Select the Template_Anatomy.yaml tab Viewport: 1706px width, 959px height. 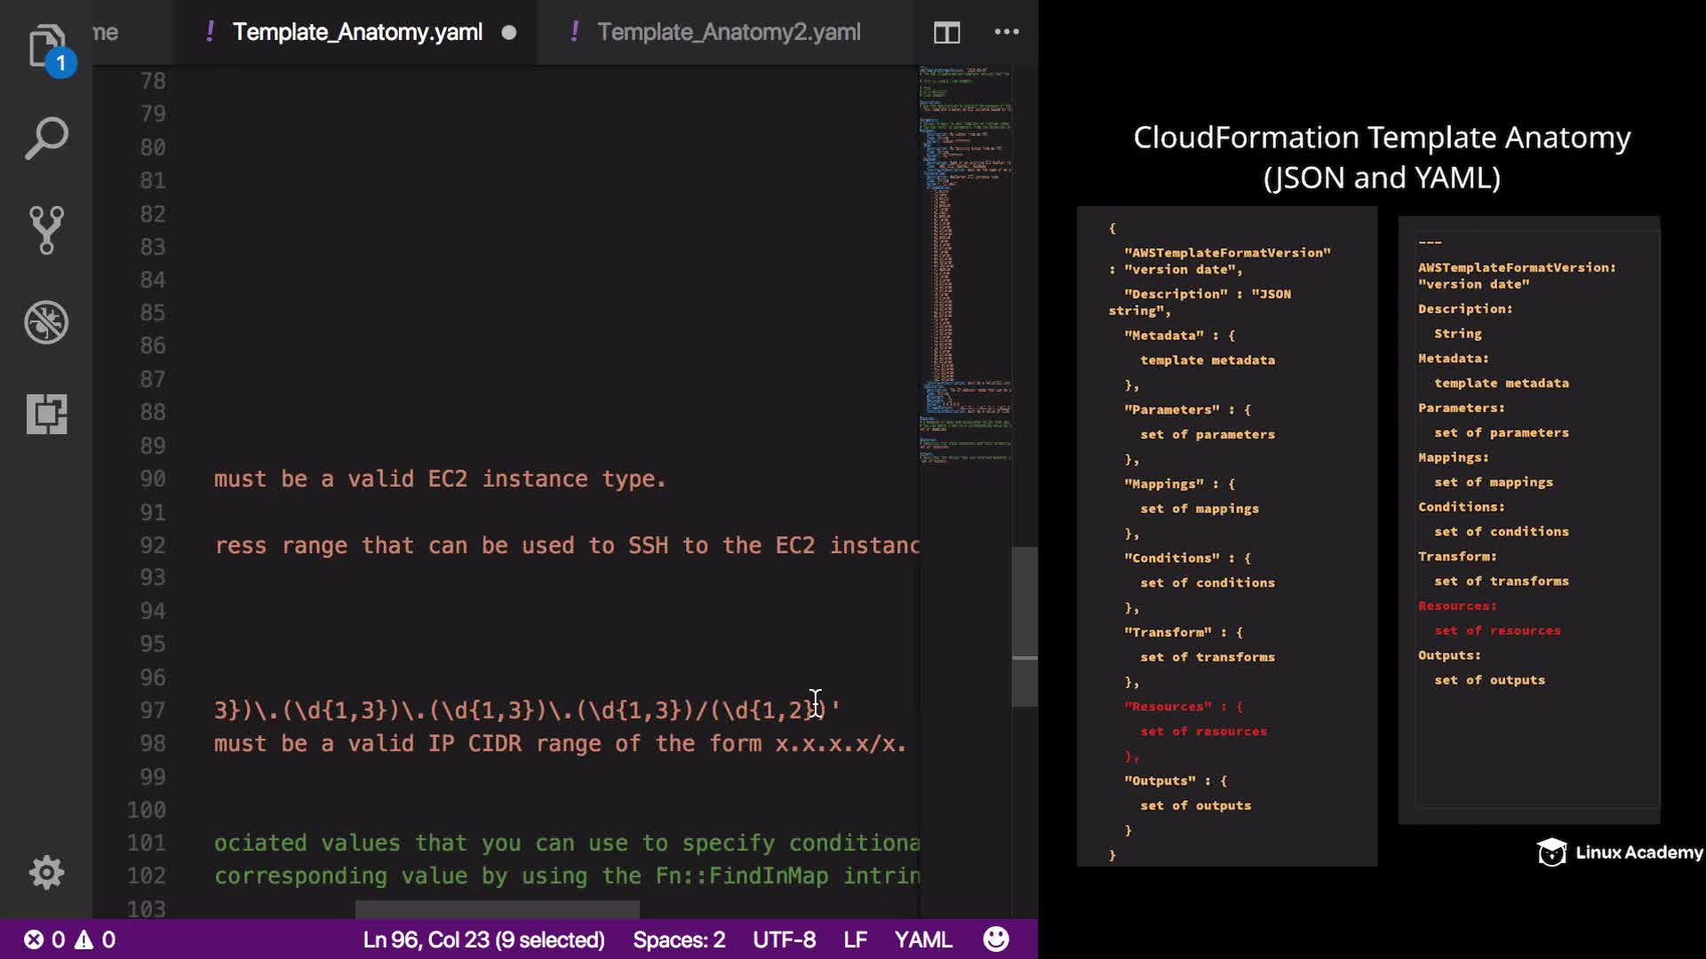pos(356,32)
